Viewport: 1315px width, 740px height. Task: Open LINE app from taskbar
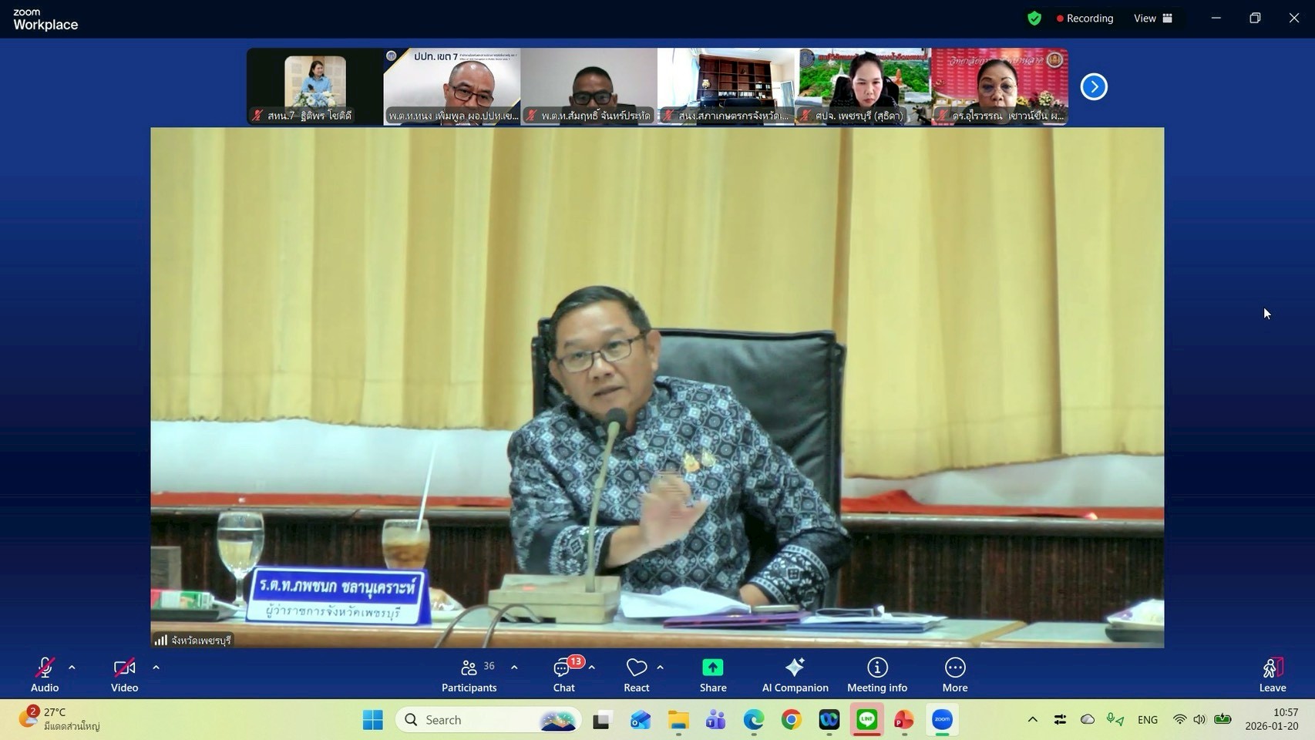pyautogui.click(x=866, y=720)
